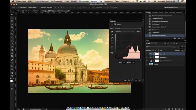Toggle Show Transform Controls checkbox

click(x=40, y=7)
